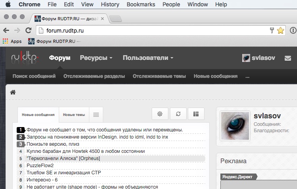Open the View menu

pos(87,4)
